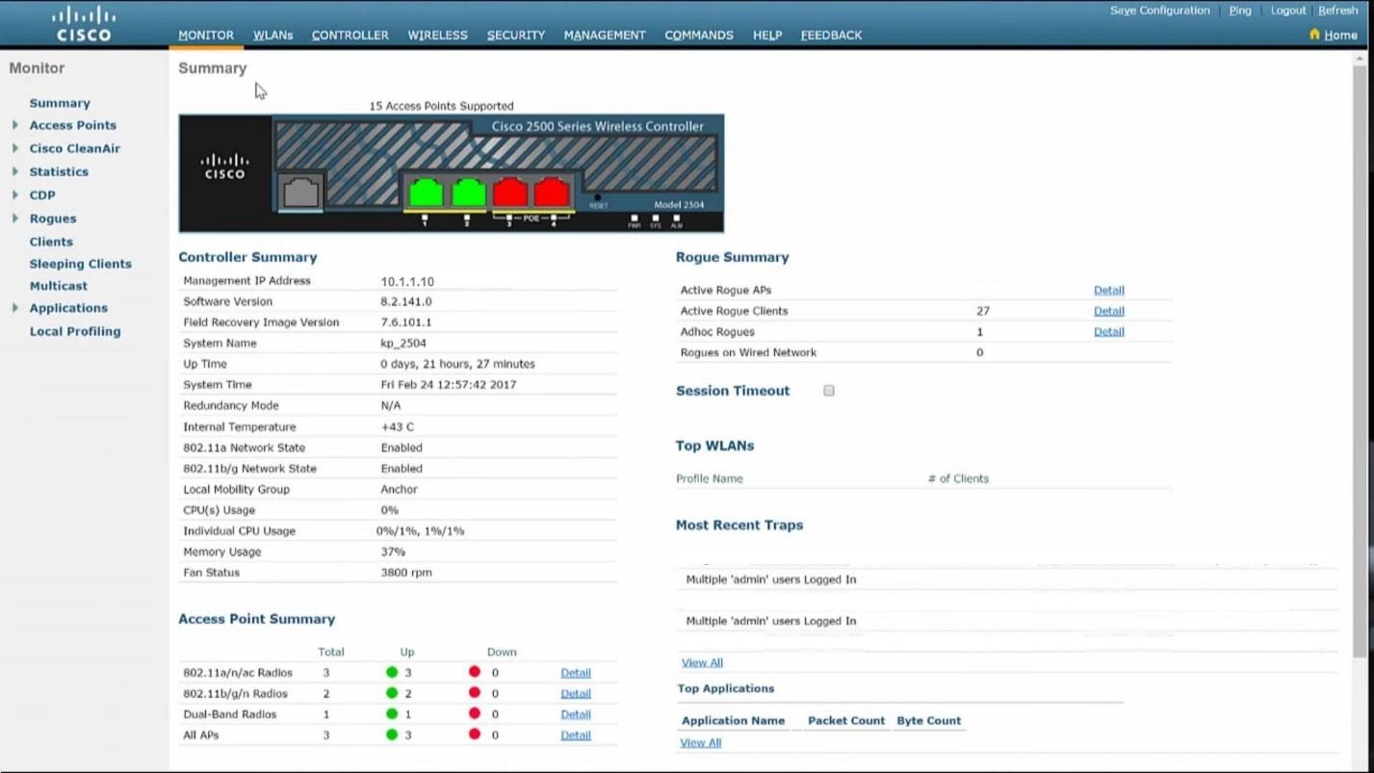Screen dimensions: 1374x773
Task: Enable the Session Timeout checkbox
Action: (x=828, y=390)
